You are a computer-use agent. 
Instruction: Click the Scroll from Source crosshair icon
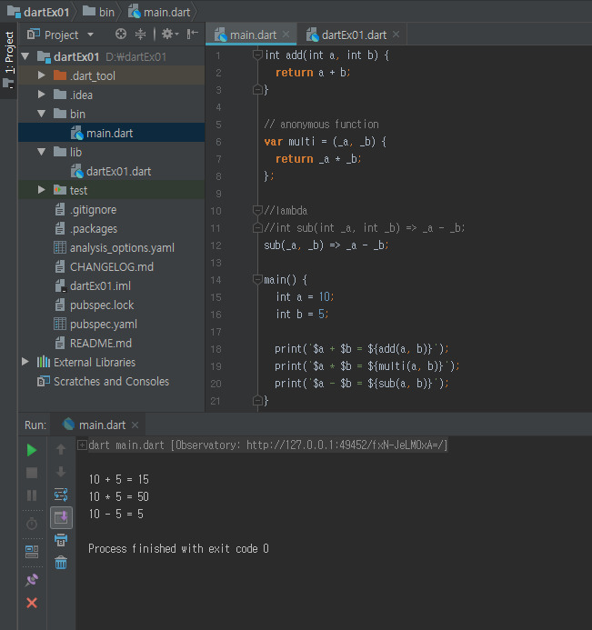tap(121, 35)
